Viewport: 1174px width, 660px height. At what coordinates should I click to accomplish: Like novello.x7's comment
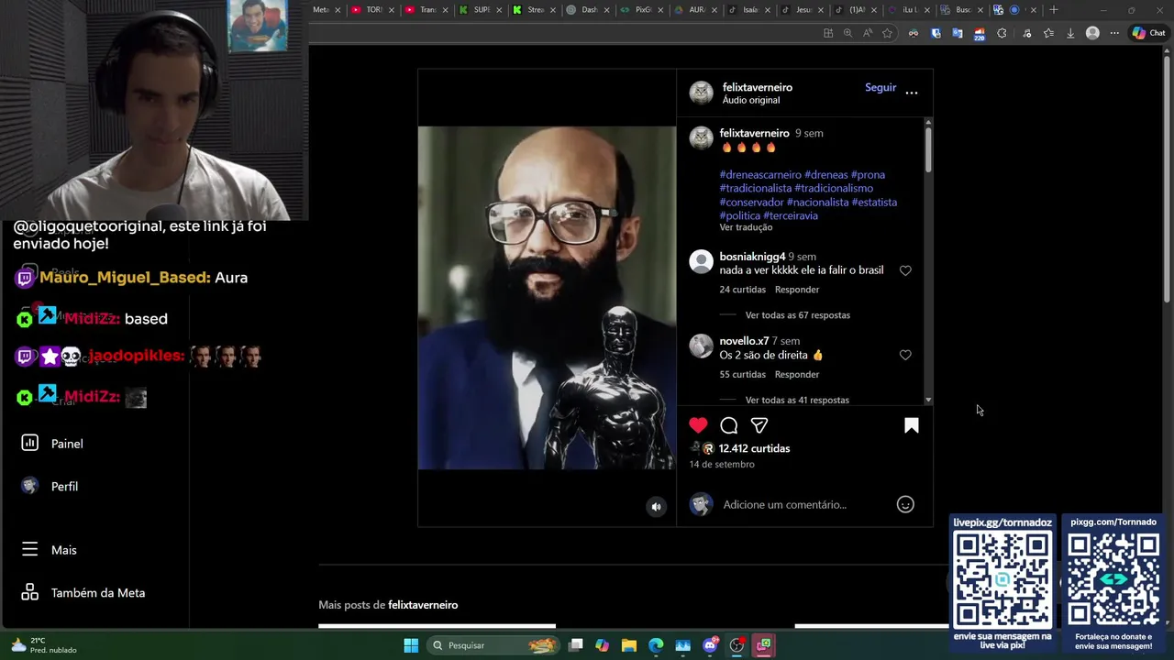click(905, 355)
